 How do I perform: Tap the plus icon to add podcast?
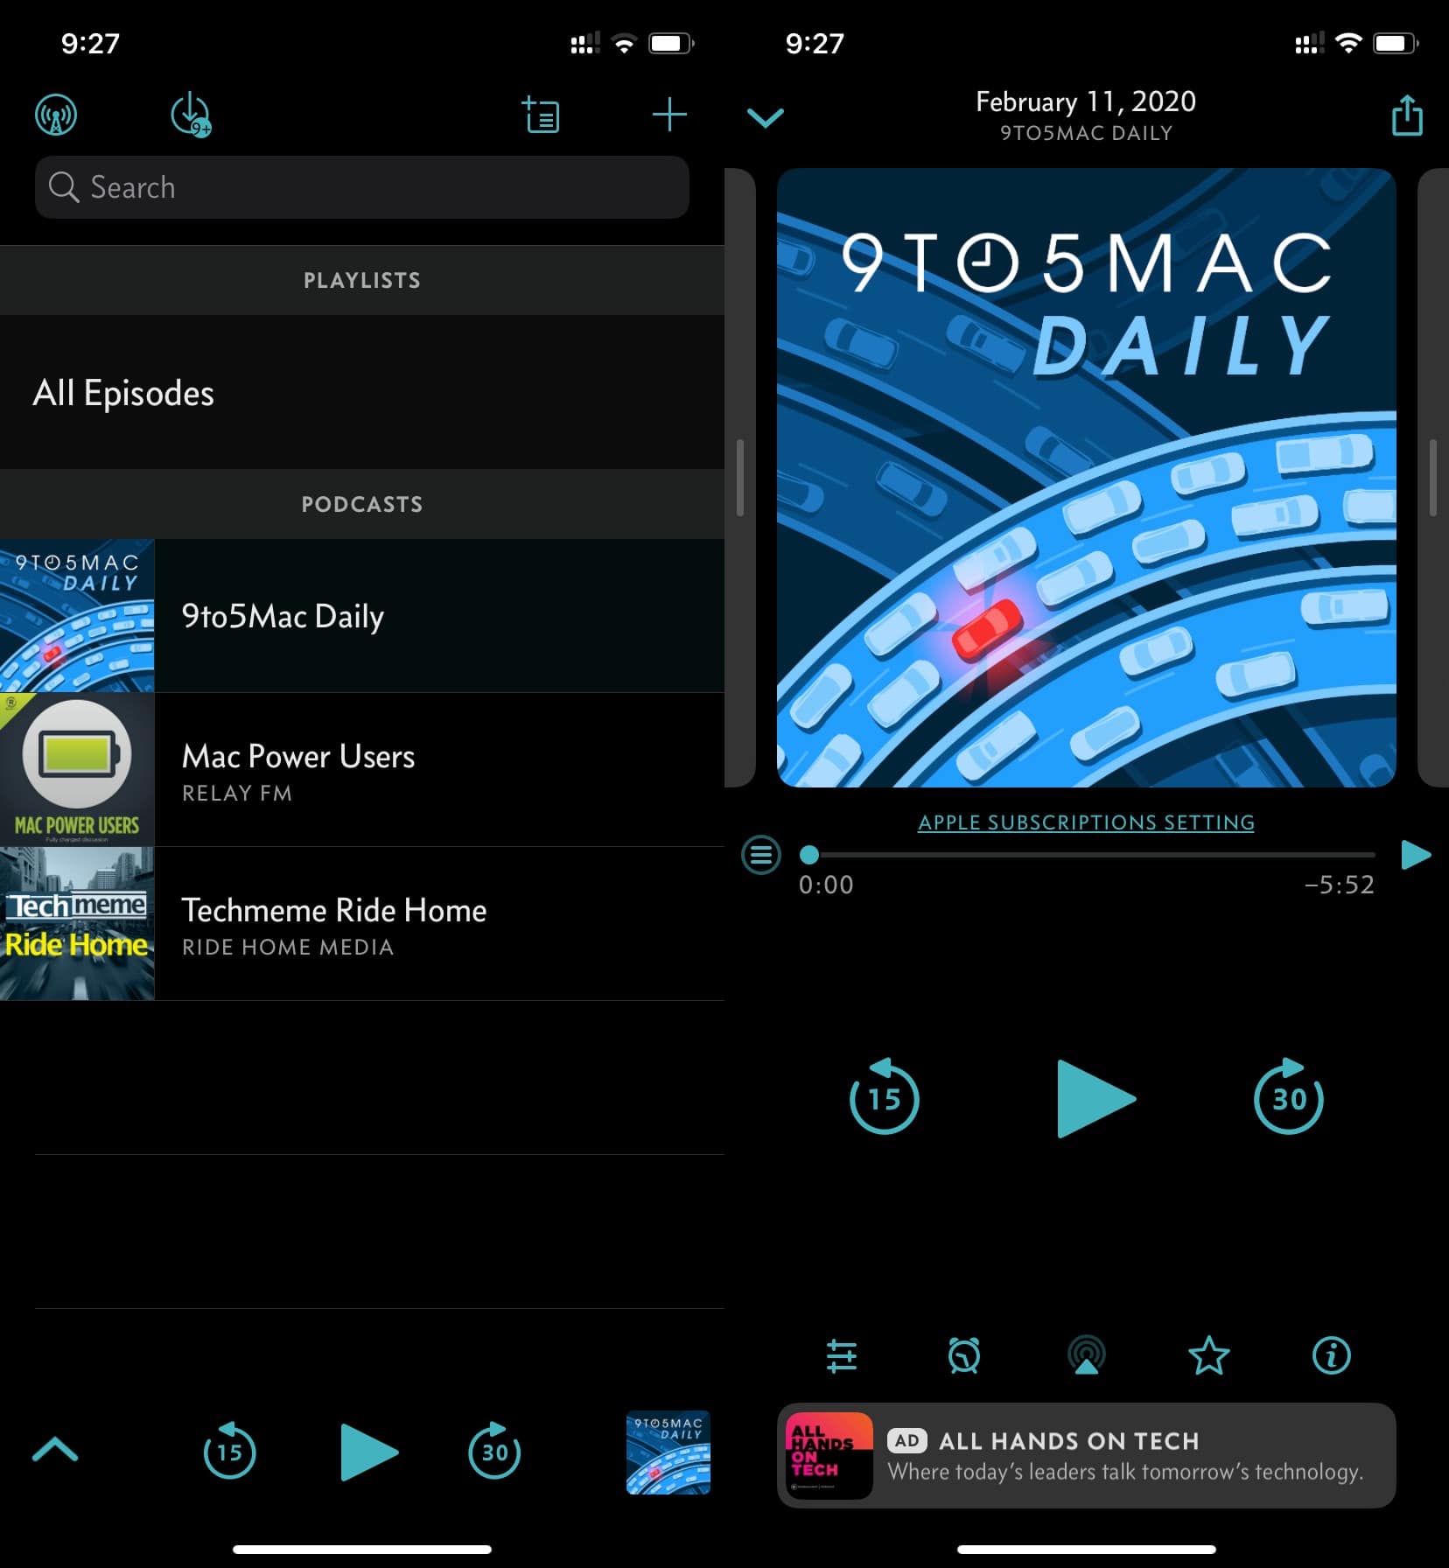pyautogui.click(x=669, y=115)
